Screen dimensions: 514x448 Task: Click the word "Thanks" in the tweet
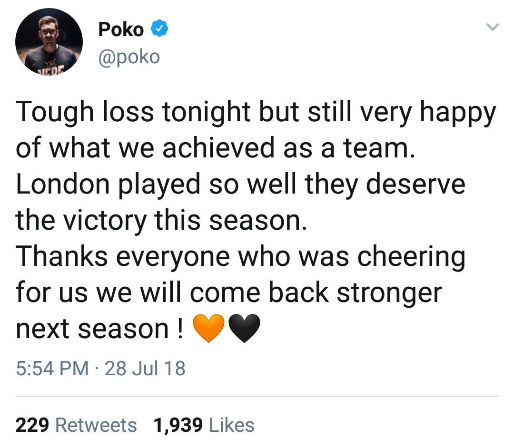[62, 256]
